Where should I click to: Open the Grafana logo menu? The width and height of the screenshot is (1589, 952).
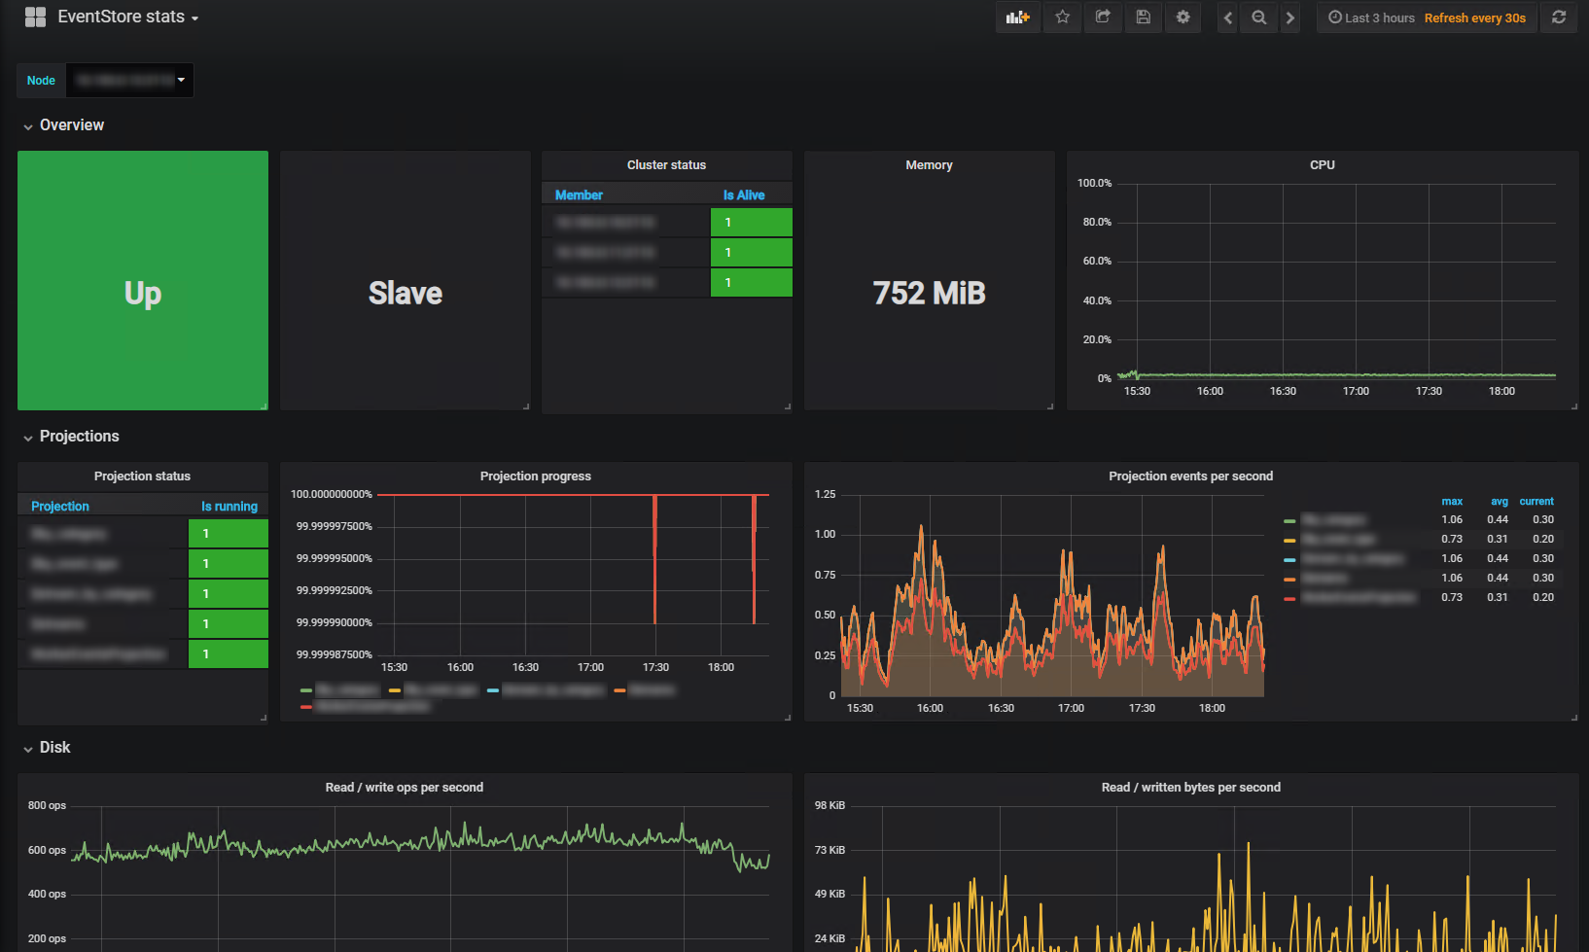click(x=35, y=18)
